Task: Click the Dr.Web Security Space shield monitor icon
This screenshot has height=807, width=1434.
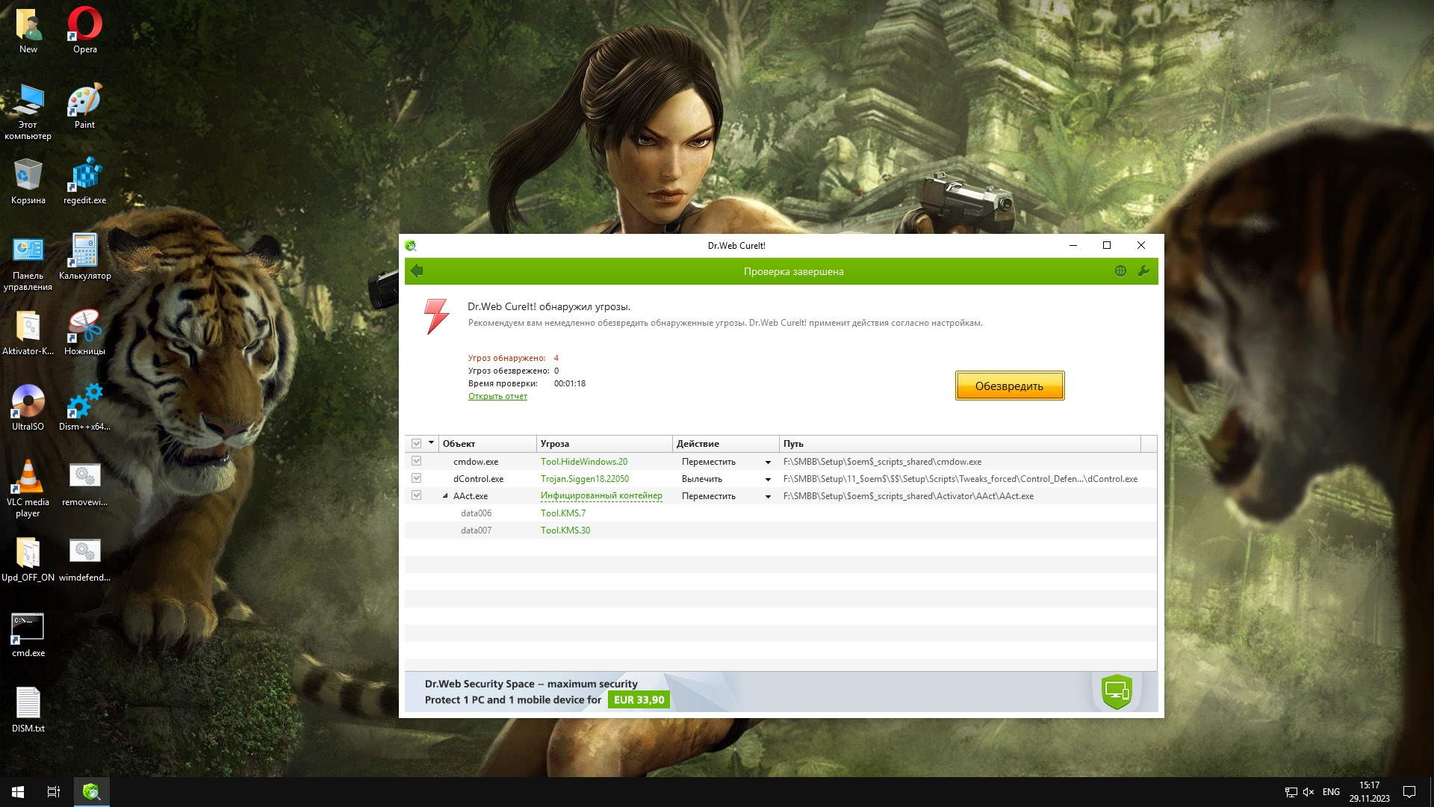Action: pyautogui.click(x=1117, y=691)
